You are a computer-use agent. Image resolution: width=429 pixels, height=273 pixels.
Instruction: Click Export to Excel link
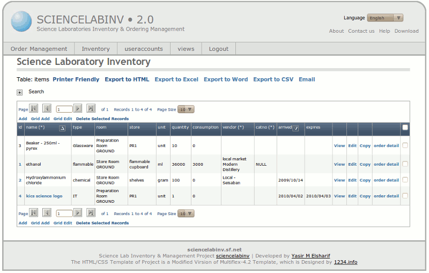[176, 79]
